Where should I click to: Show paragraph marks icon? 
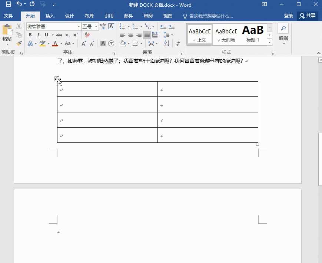(x=178, y=43)
